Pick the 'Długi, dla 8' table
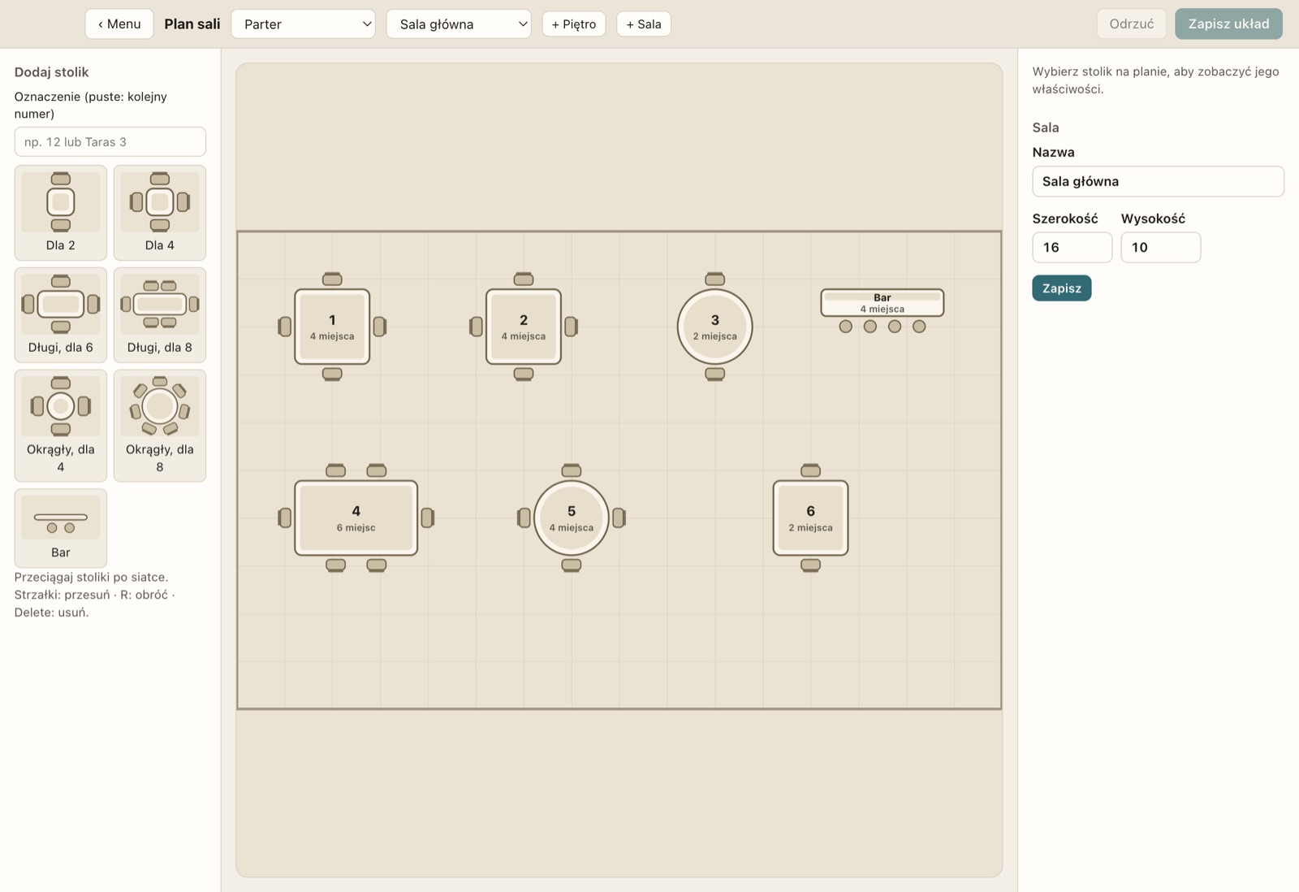The image size is (1299, 892). pos(160,315)
